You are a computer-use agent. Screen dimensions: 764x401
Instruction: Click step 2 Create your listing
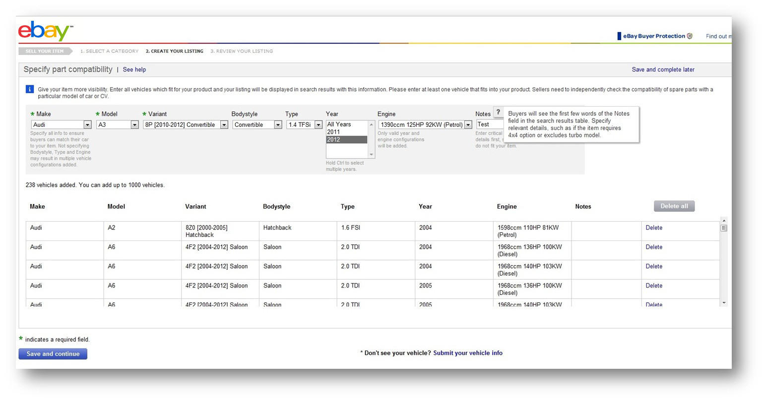[x=175, y=51]
